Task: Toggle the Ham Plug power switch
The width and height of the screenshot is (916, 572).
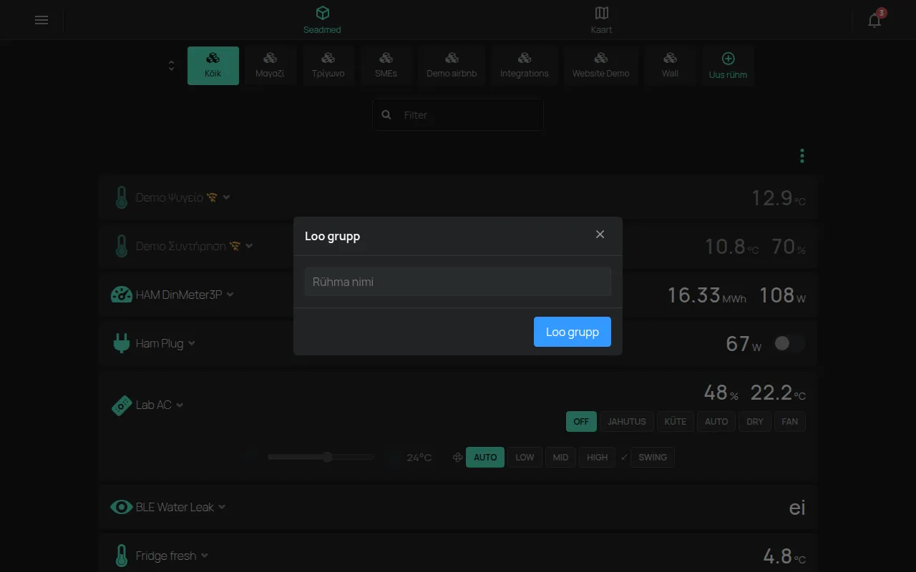Action: (x=789, y=344)
